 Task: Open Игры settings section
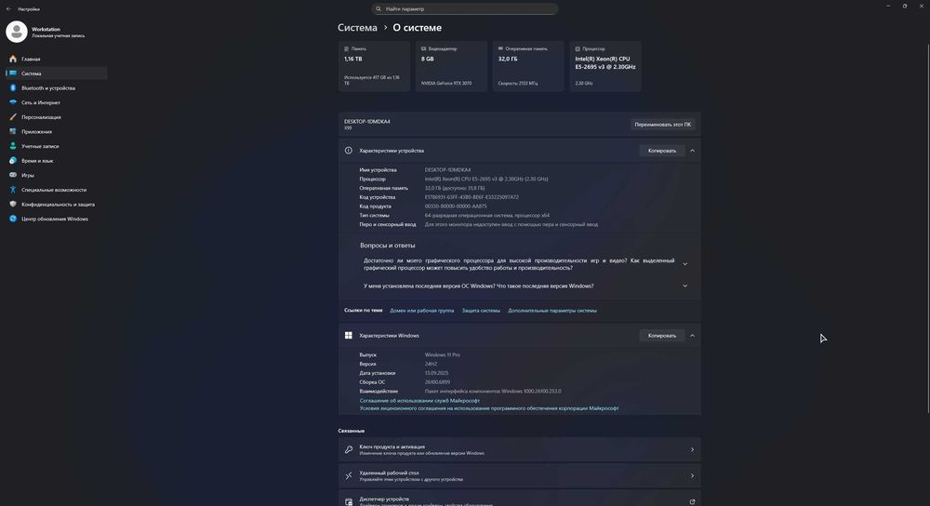pos(57,175)
